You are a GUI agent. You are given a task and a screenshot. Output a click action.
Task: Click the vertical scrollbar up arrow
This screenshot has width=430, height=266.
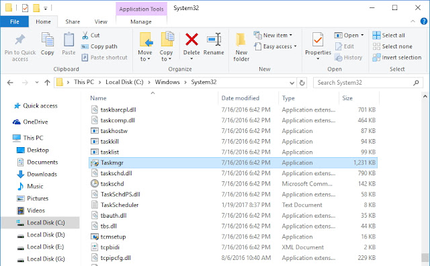pos(425,96)
